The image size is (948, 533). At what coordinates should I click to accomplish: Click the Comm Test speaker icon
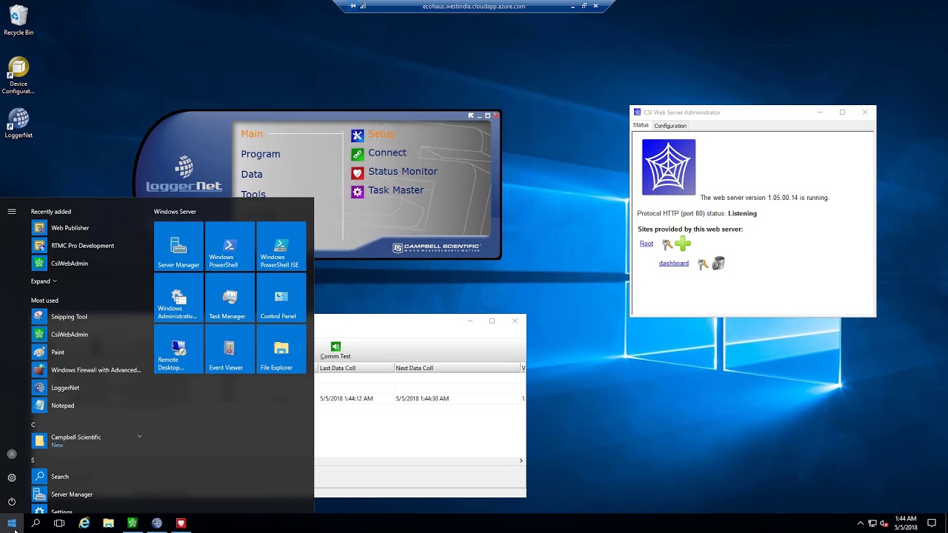coord(336,346)
